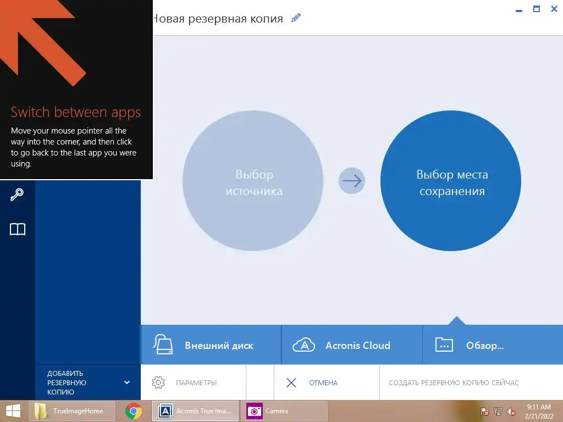
Task: Click СОЗДАТЬ РЕЗЕРВНУЮ КОПИЮ СЕЙЧАС
Action: tap(454, 383)
